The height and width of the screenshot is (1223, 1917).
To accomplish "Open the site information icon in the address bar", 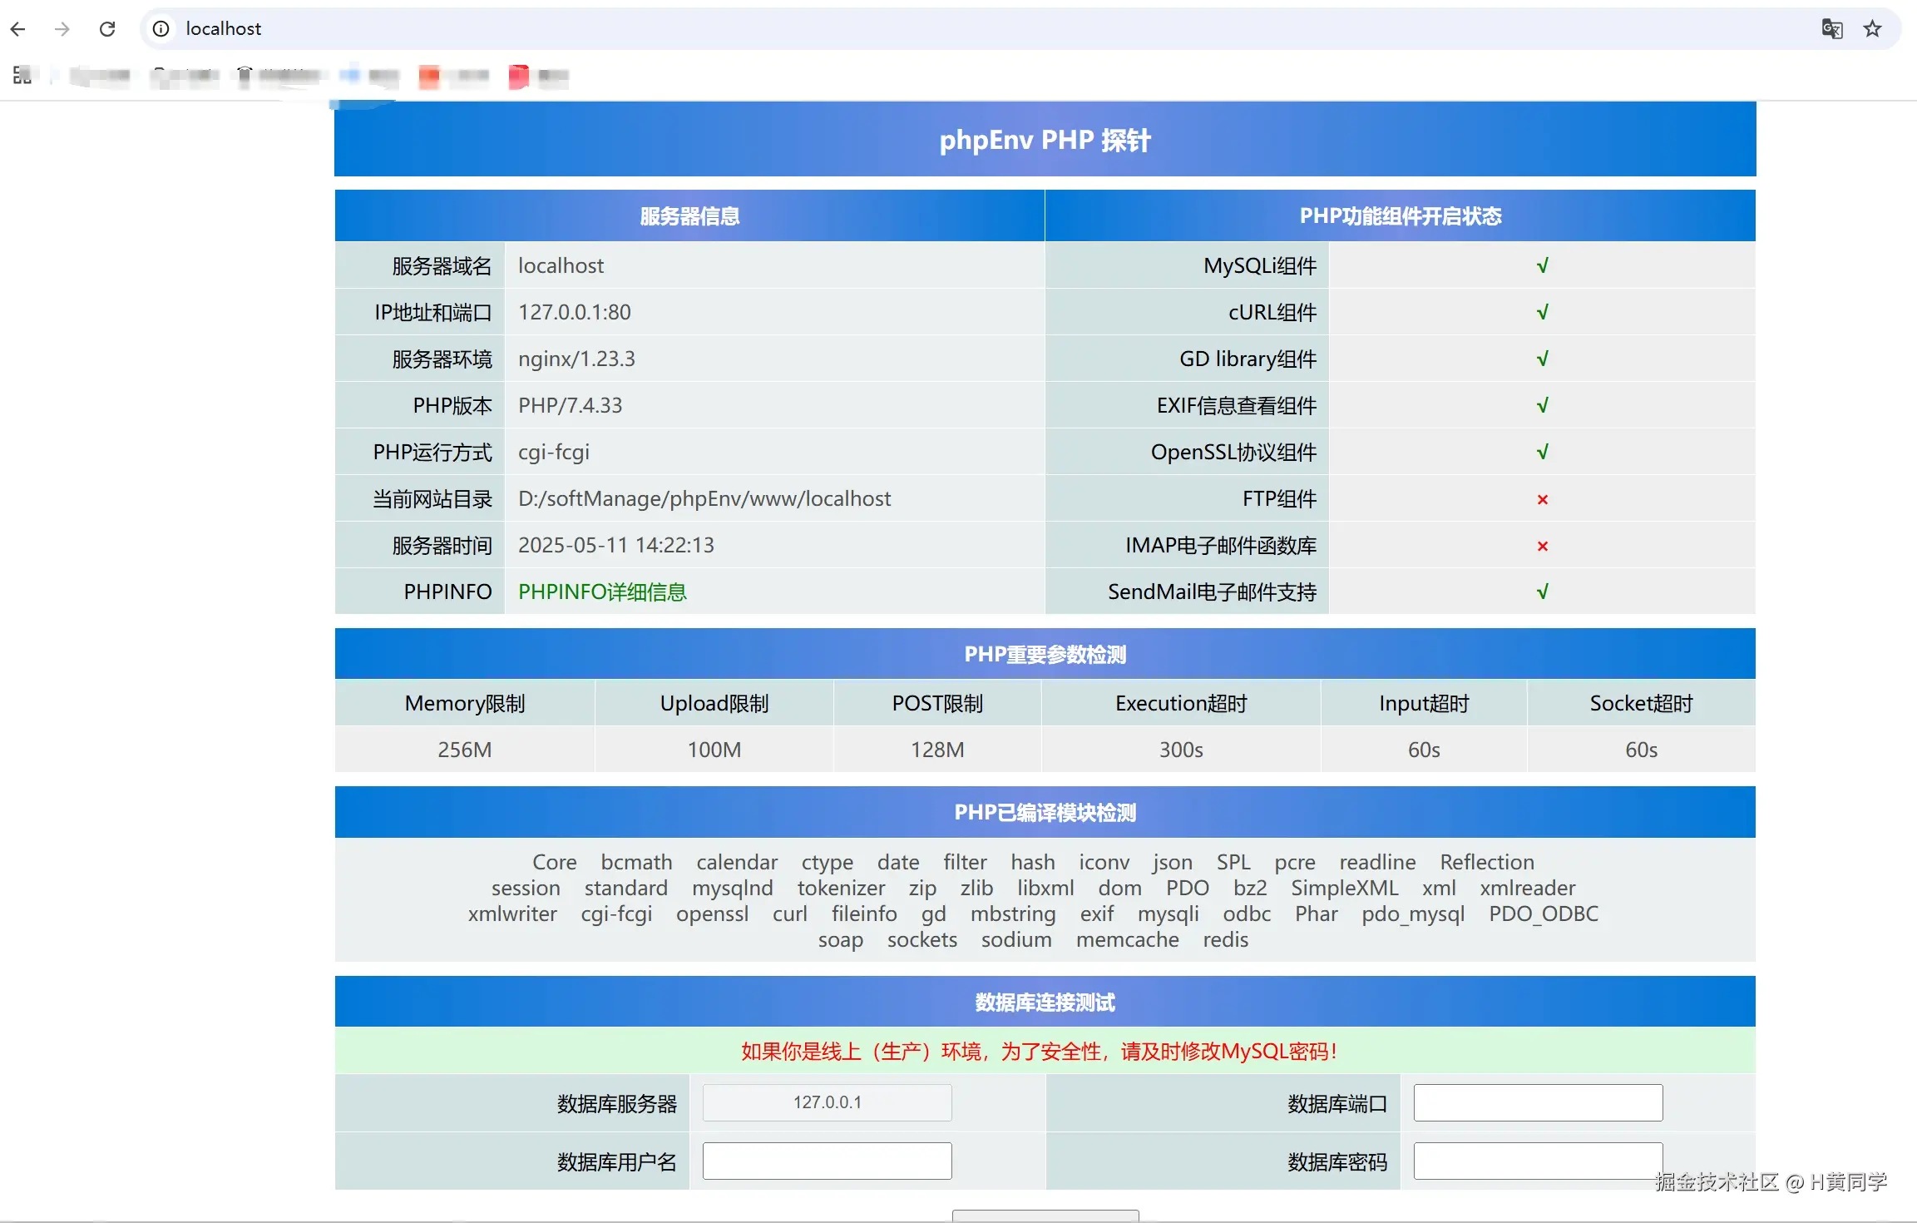I will tap(161, 29).
